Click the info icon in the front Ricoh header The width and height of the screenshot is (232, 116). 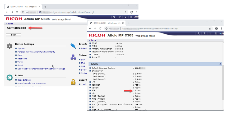[x=210, y=34]
